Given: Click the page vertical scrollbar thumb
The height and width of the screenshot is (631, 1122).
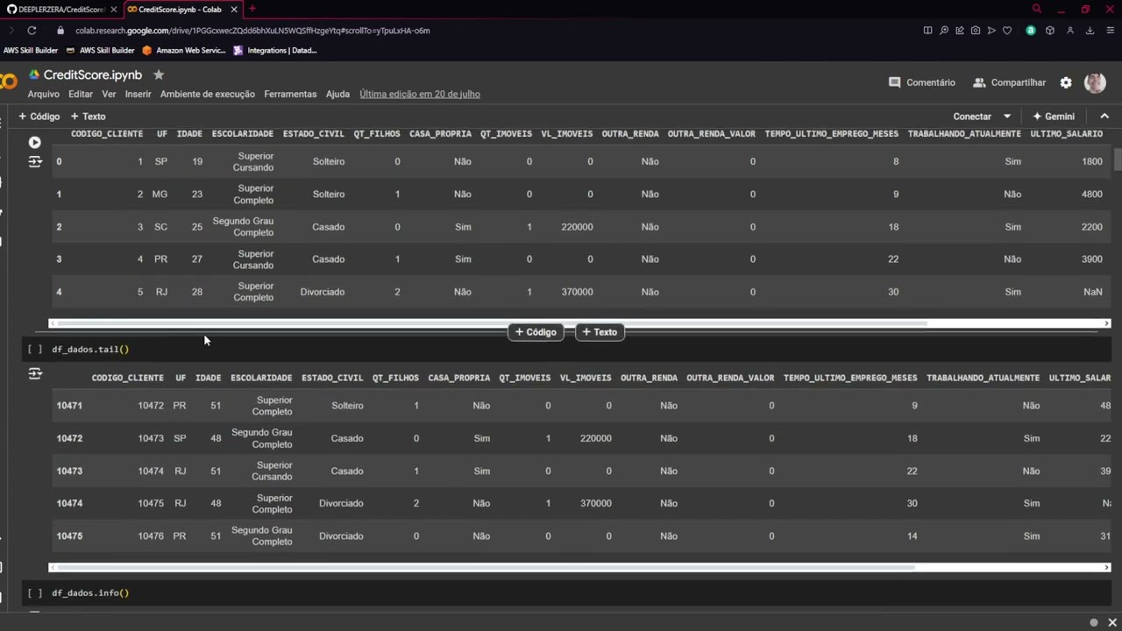Looking at the screenshot, I should 1117,160.
